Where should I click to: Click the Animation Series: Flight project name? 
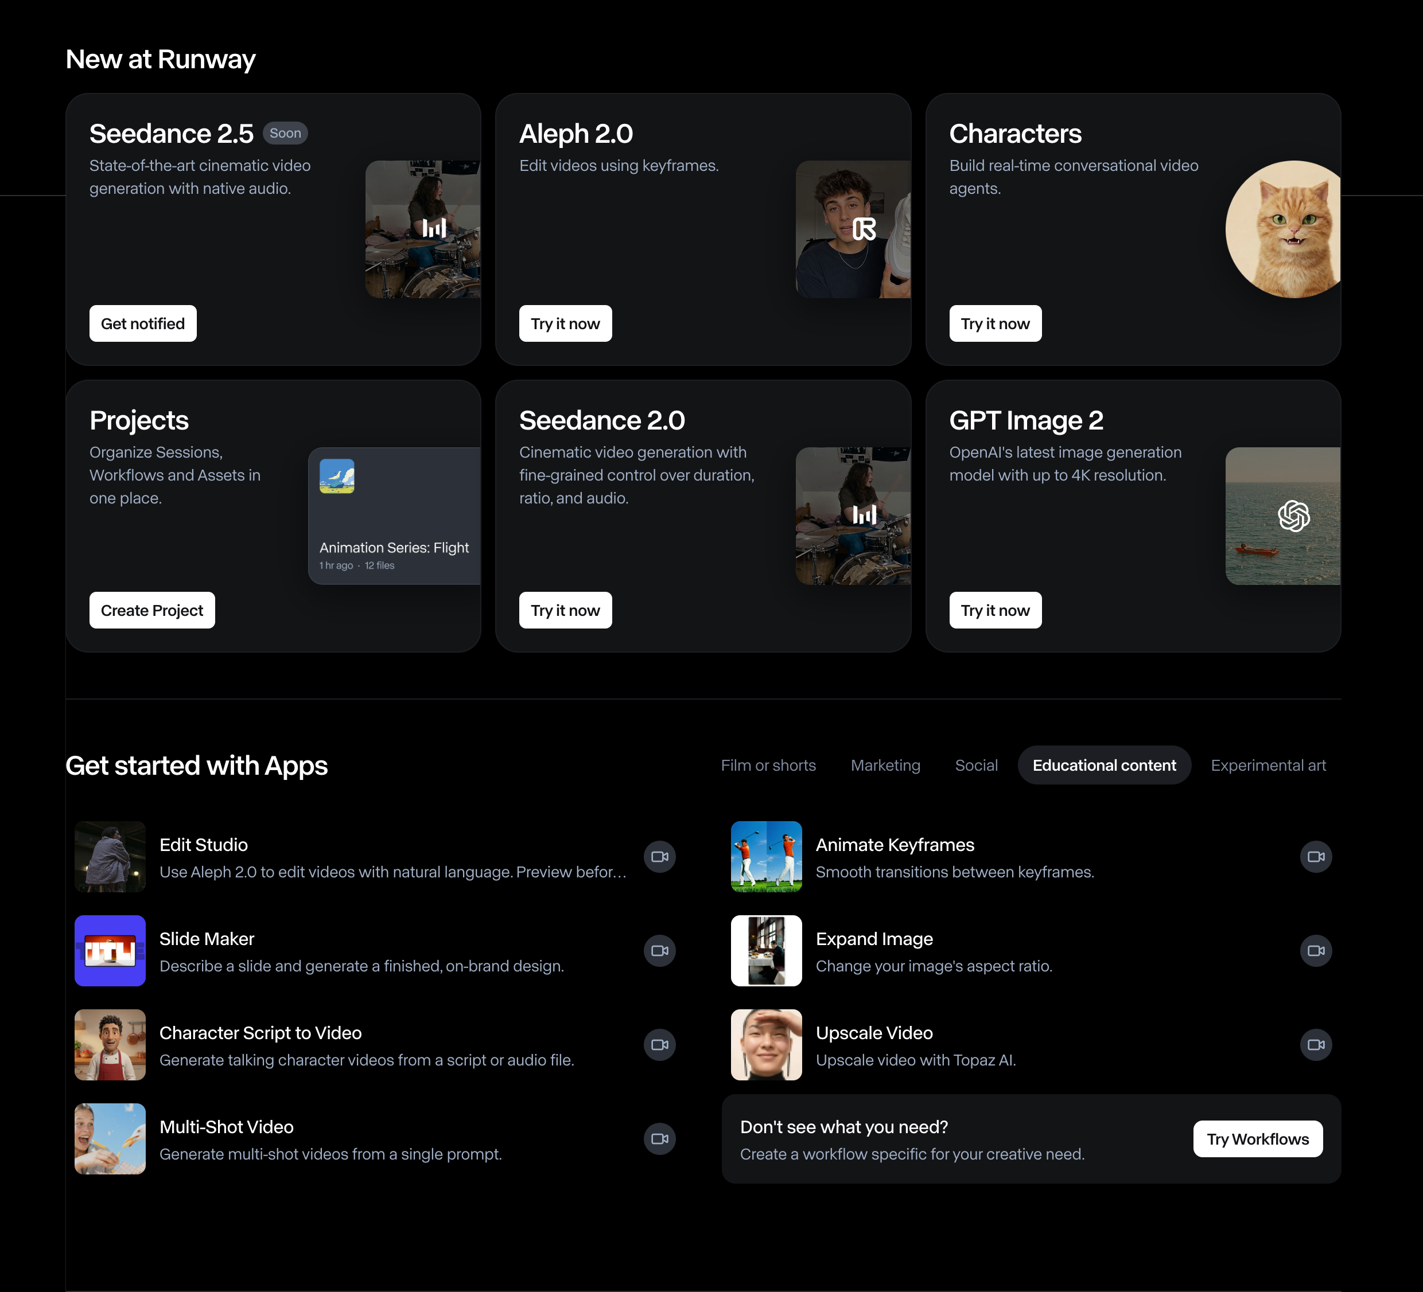pyautogui.click(x=394, y=548)
